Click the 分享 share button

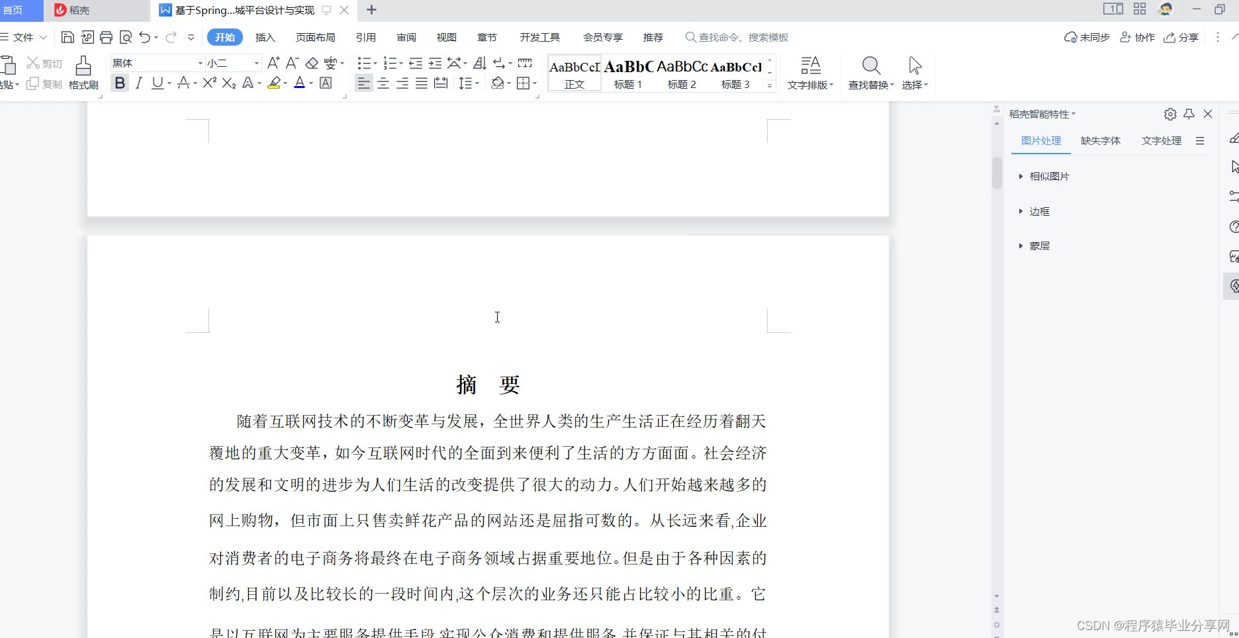[x=1181, y=37]
